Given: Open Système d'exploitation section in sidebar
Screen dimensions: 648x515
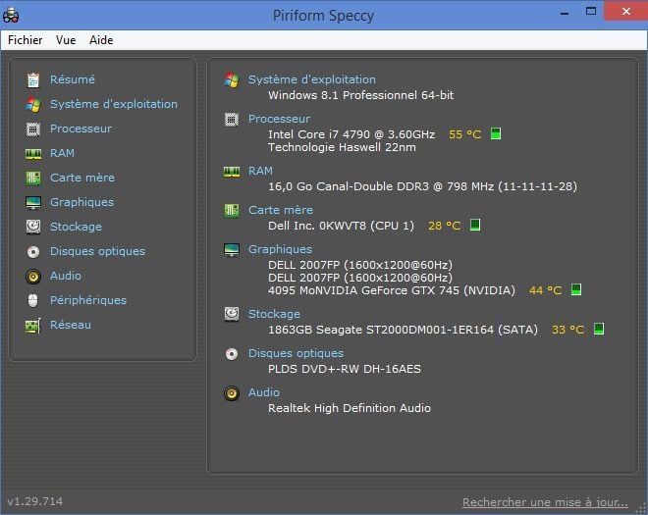Looking at the screenshot, I should tap(114, 104).
